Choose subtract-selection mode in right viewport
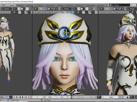Screen dimensions: 137x102 tap(117, 9)
